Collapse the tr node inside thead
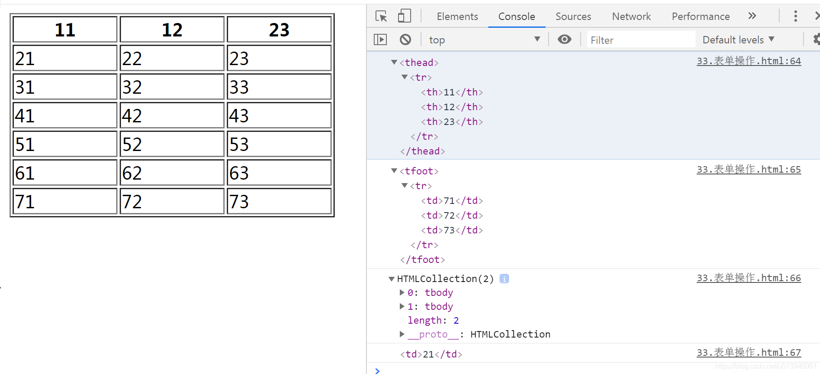820x374 pixels. point(405,77)
